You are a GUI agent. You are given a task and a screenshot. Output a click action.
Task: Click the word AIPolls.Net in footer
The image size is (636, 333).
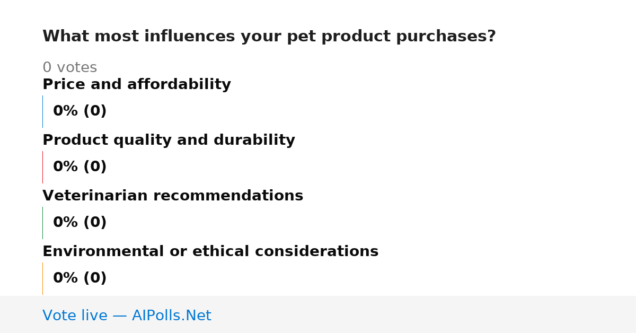coord(172,316)
